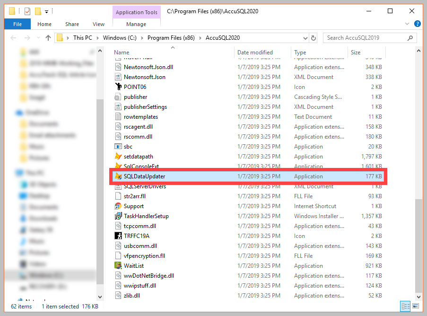
Task: Switch to Large icons view layout
Action: (x=416, y=306)
